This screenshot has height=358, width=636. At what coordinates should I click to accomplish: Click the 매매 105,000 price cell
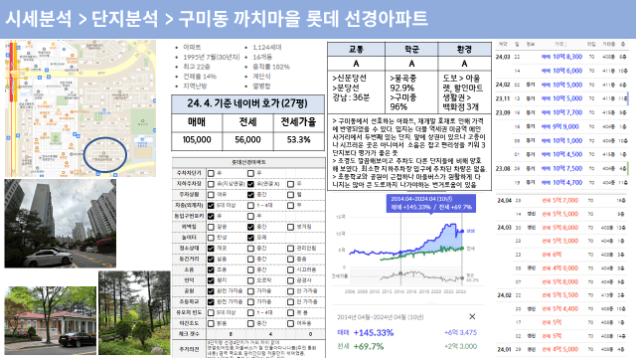pos(197,140)
